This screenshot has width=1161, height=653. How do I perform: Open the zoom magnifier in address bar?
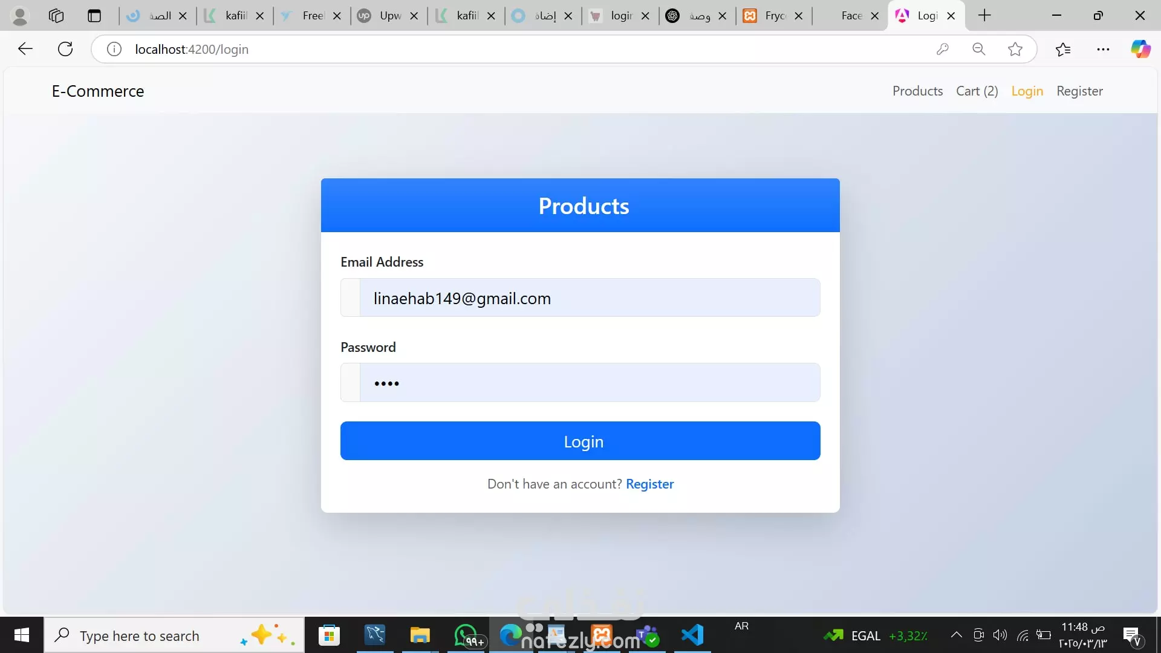(979, 49)
